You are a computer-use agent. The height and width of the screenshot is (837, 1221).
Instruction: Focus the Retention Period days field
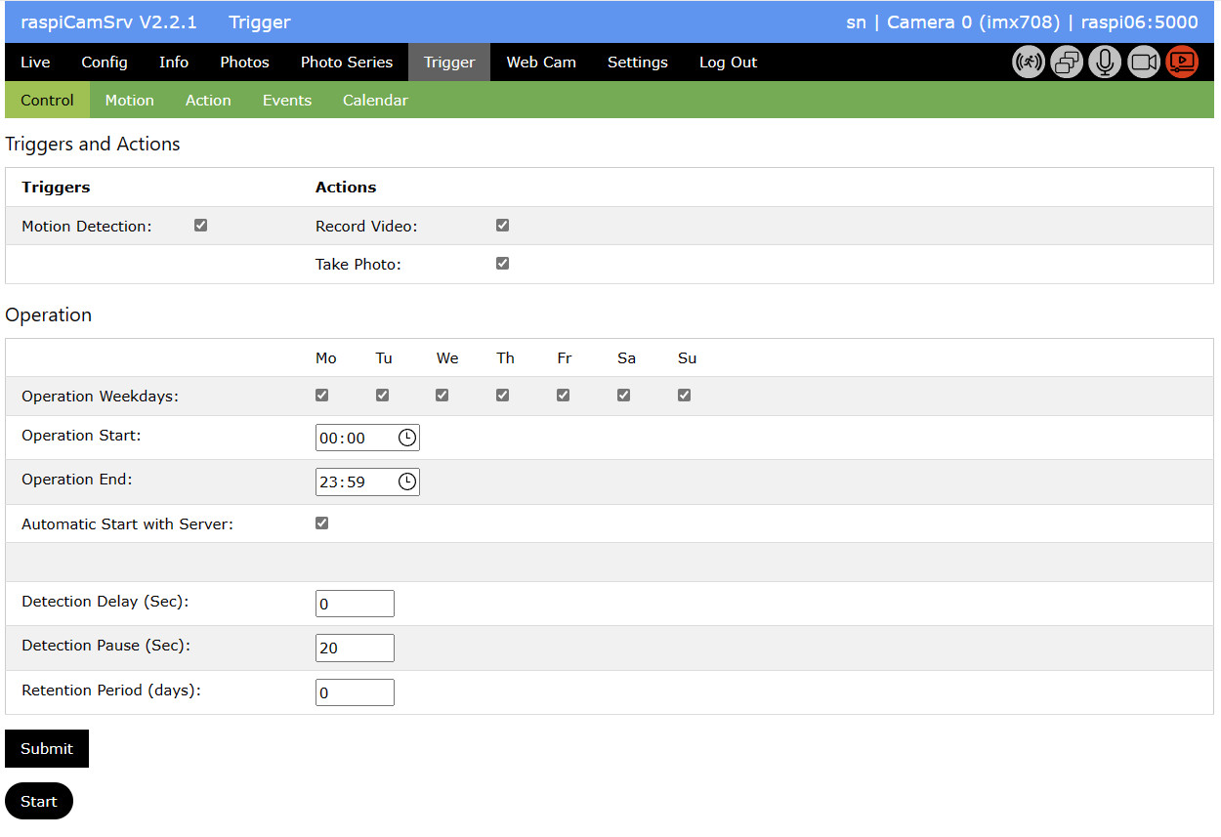pos(355,692)
